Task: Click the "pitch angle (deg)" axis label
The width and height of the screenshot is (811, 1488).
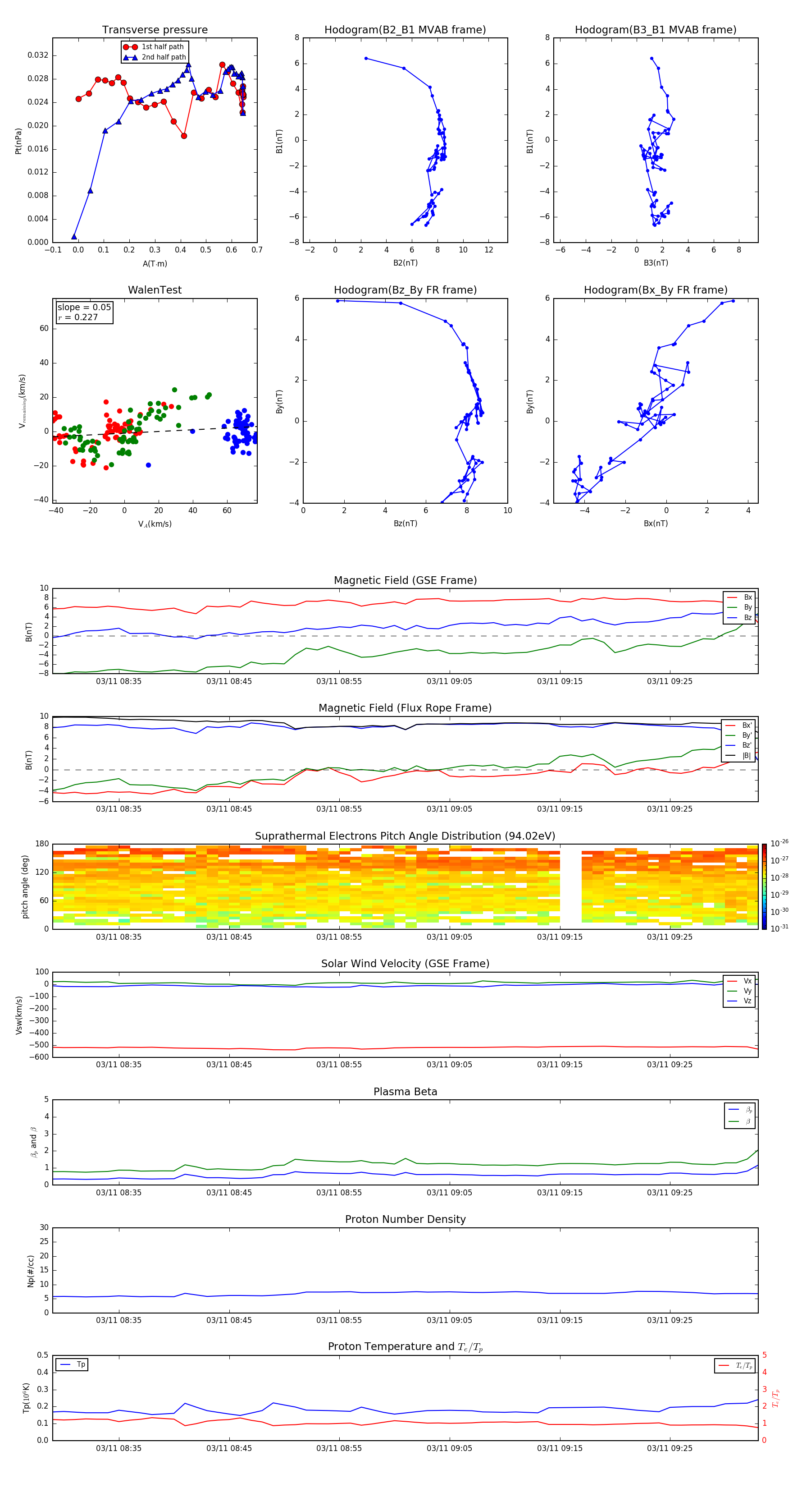Action: point(25,886)
